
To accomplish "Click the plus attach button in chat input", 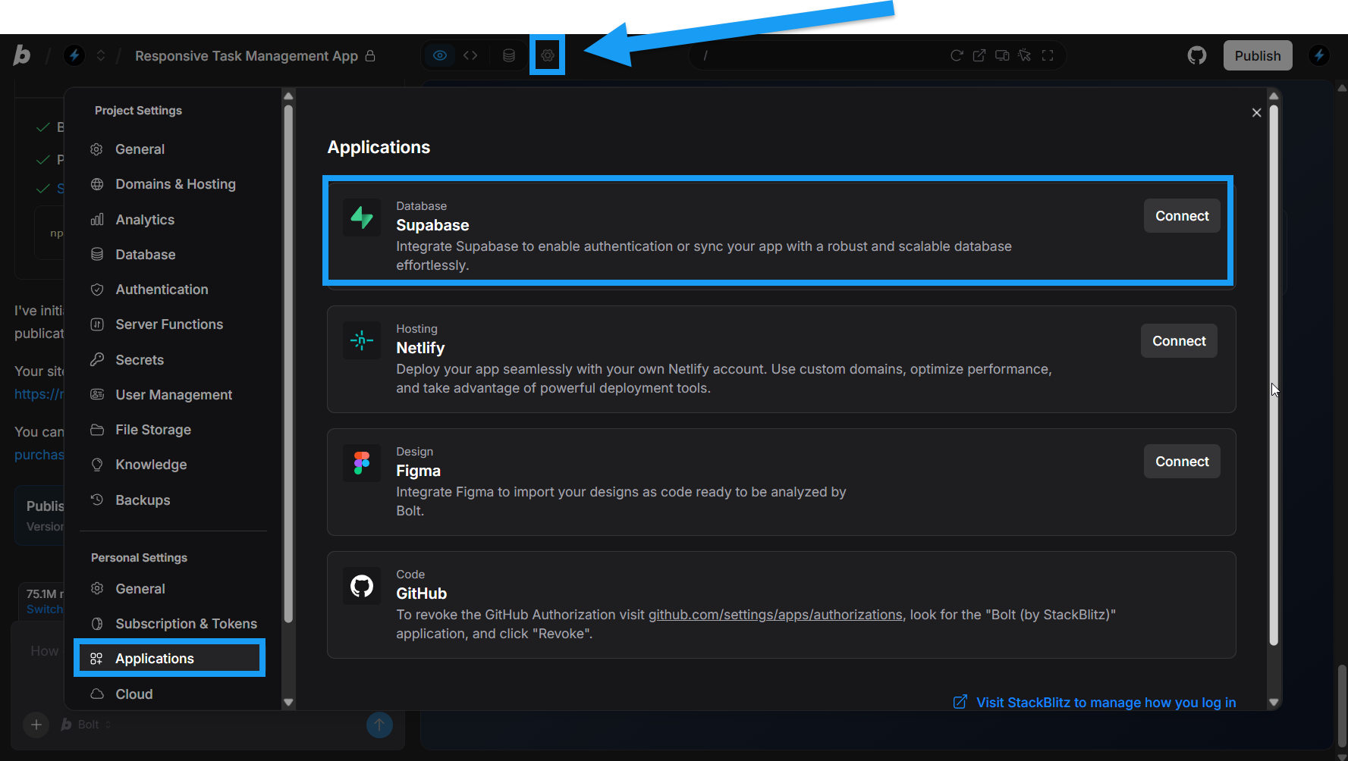I will [x=36, y=725].
